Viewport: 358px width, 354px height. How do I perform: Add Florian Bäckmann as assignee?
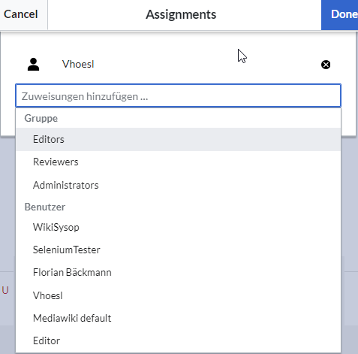[x=178, y=272]
